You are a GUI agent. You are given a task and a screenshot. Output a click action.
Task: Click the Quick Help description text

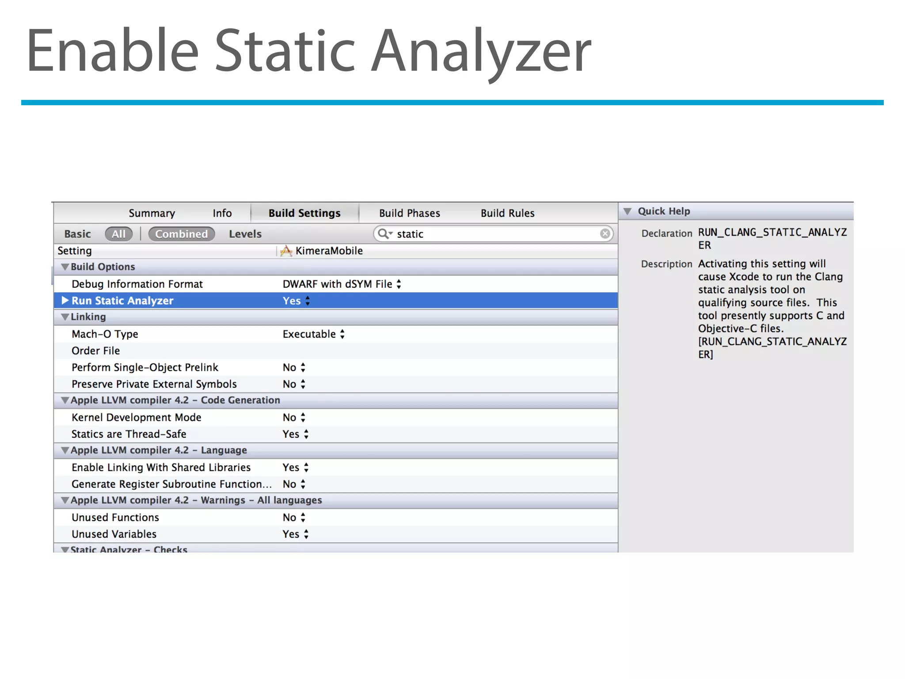coord(772,309)
